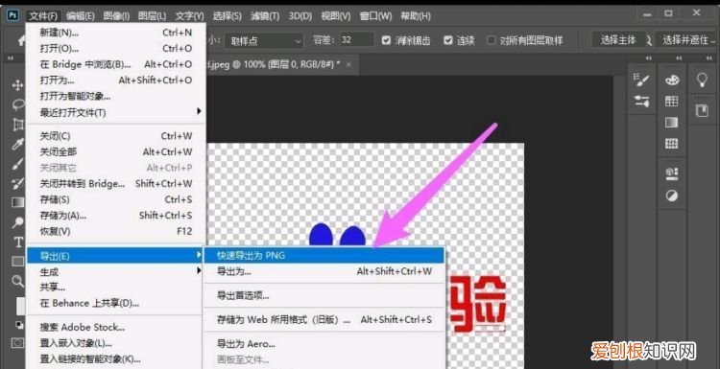The image size is (720, 369).
Task: Choose 存储为(A)... menu item
Action: (x=115, y=216)
